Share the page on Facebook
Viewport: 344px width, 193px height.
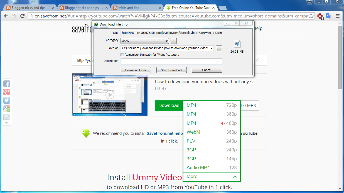click(7, 84)
